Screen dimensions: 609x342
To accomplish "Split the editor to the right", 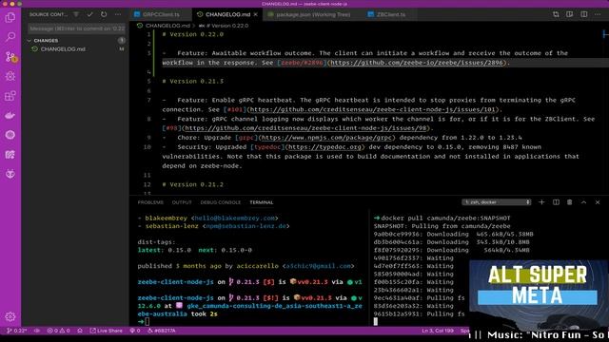I will tap(583, 14).
